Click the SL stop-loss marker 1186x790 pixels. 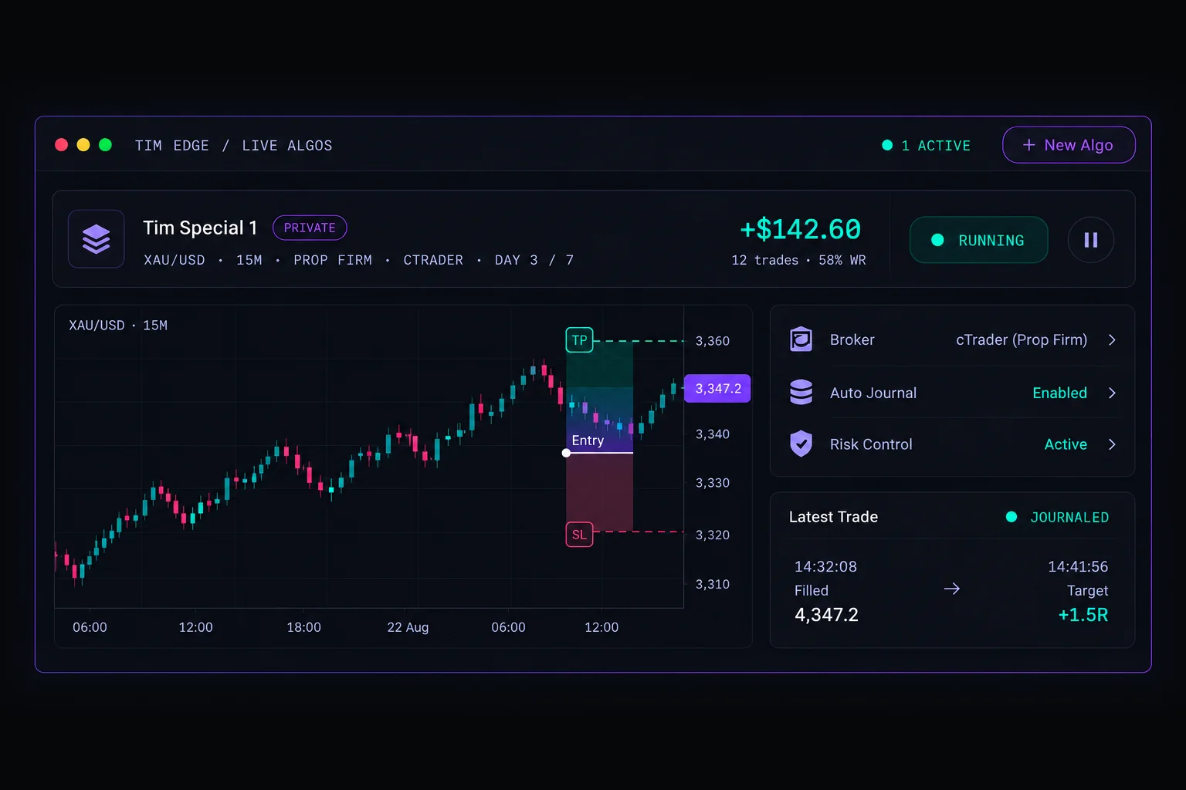click(x=580, y=535)
